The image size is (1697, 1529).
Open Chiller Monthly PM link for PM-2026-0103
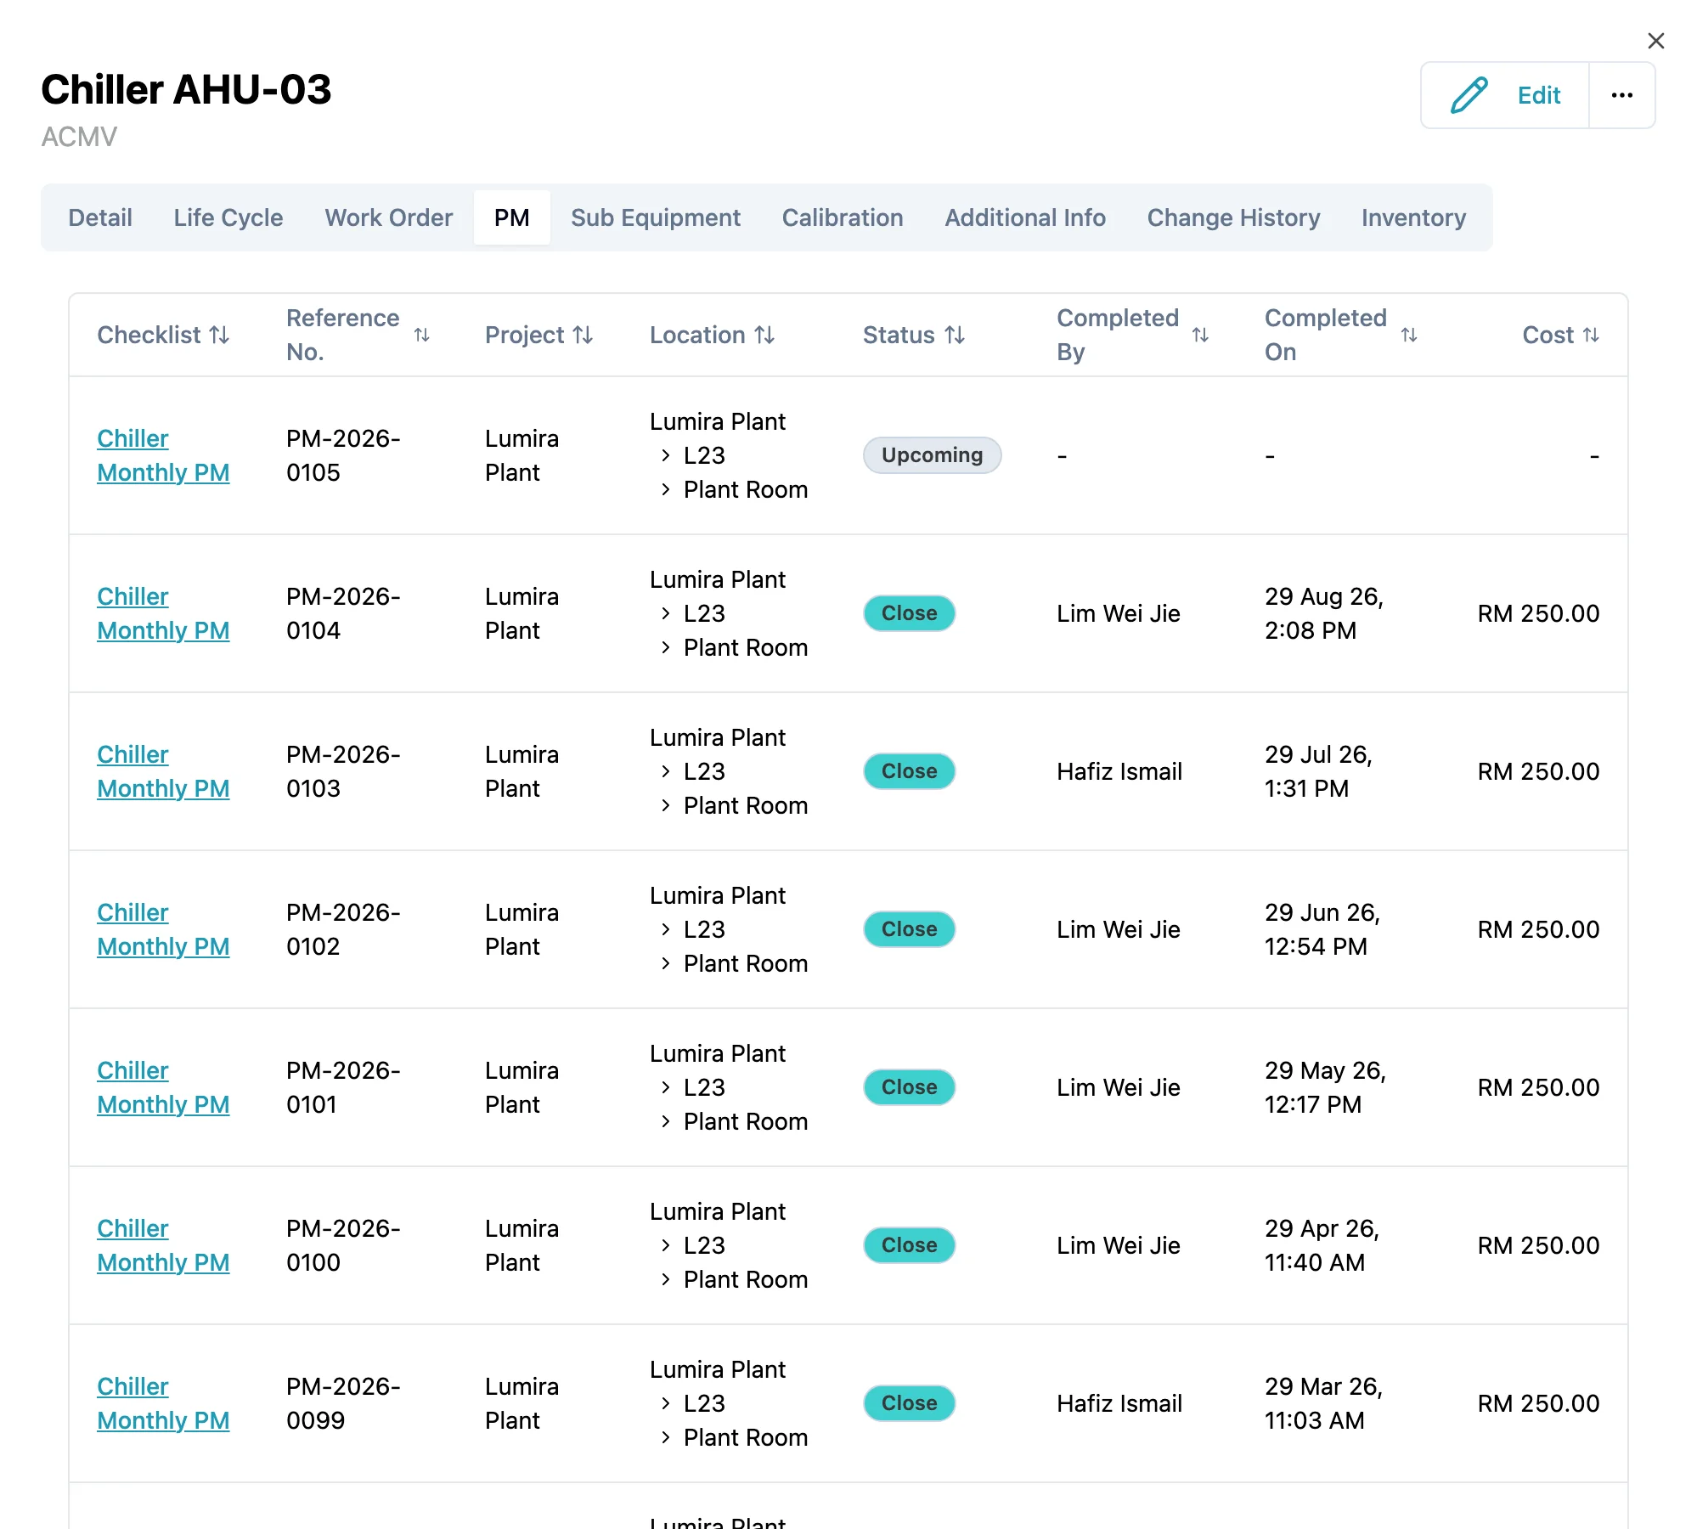click(x=163, y=771)
